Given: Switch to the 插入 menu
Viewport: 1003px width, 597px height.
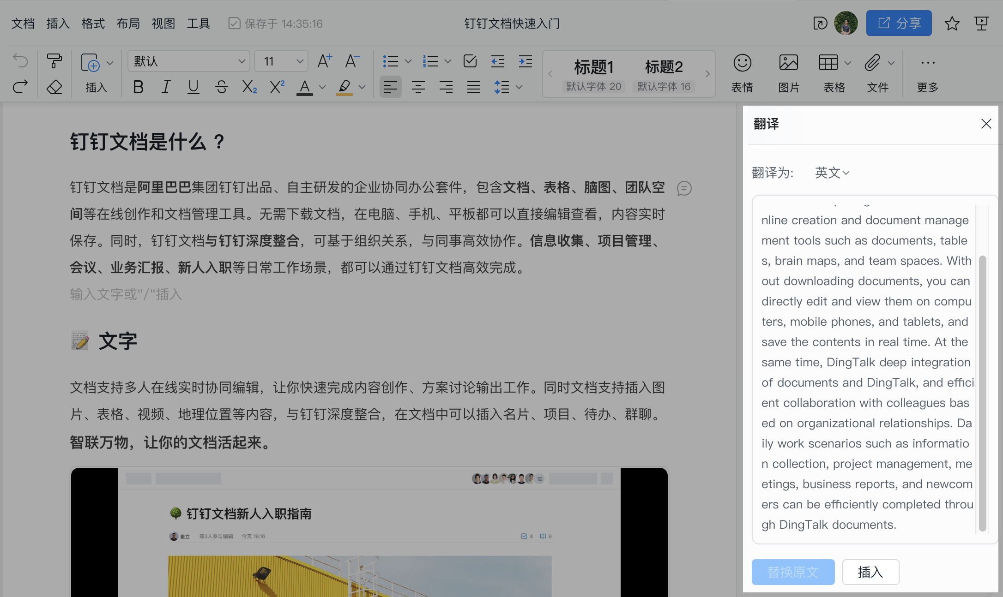Looking at the screenshot, I should (57, 23).
